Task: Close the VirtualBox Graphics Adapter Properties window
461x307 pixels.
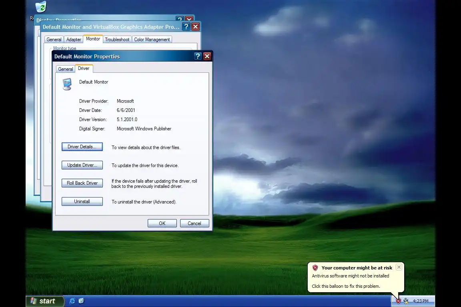Action: [x=195, y=27]
